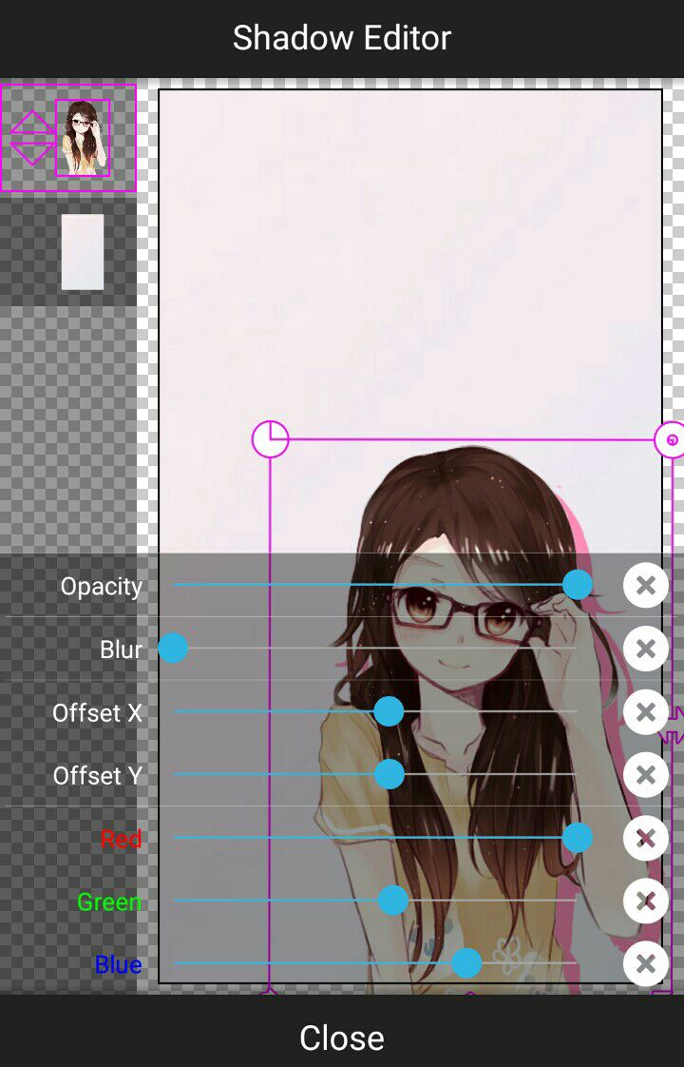Click the Red label
This screenshot has height=1067, width=684.
[x=121, y=839]
